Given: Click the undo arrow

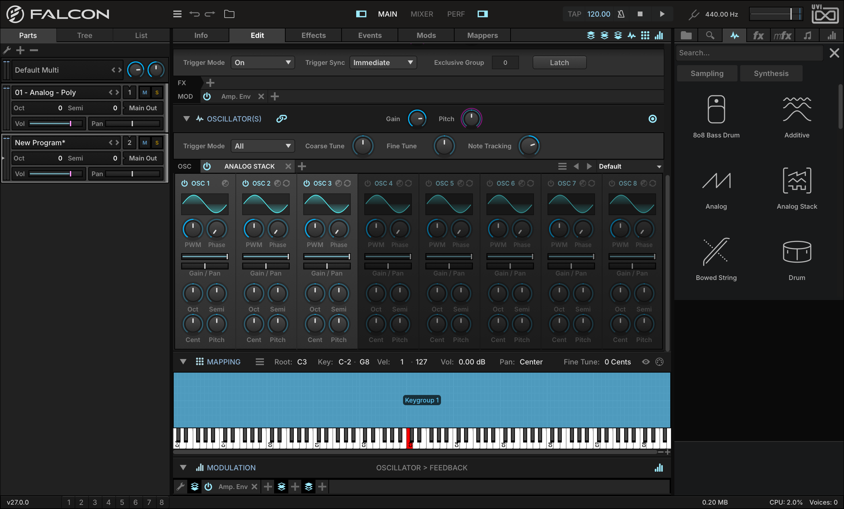Looking at the screenshot, I should tap(194, 14).
